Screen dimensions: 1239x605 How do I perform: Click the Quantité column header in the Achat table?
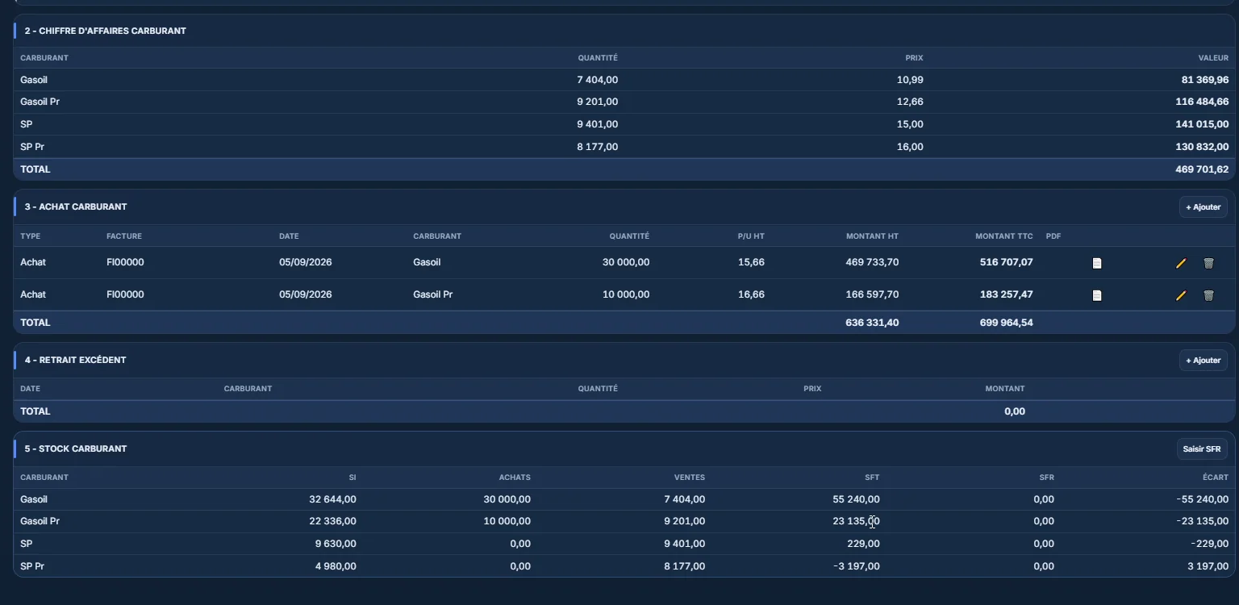[x=629, y=236]
